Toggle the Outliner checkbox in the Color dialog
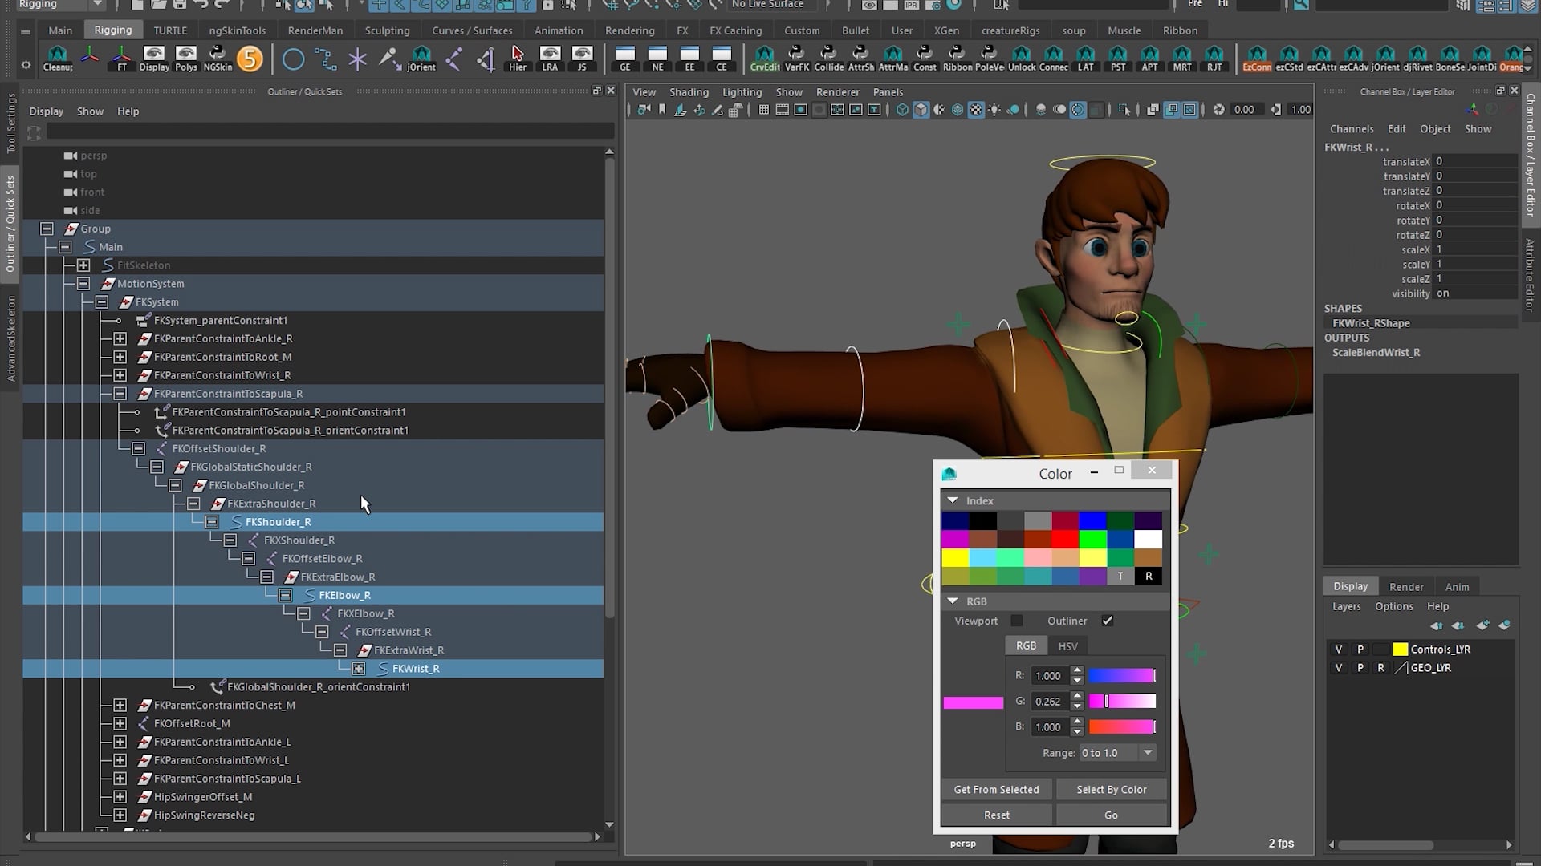1541x866 pixels. click(x=1108, y=620)
